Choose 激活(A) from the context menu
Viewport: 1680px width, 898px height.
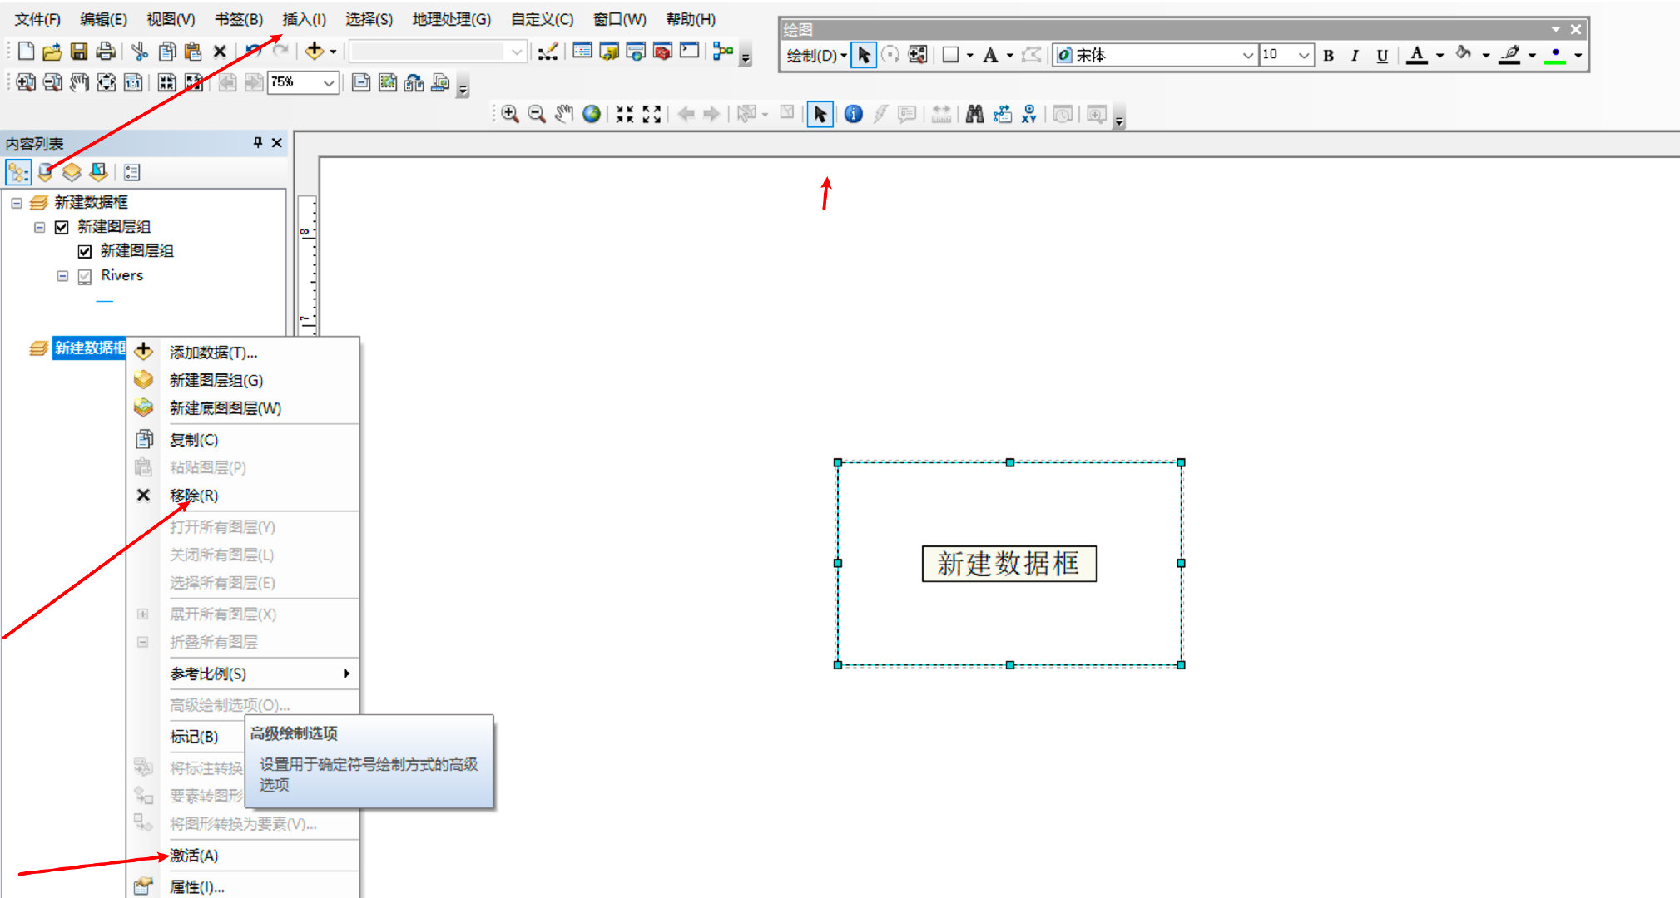pyautogui.click(x=194, y=856)
